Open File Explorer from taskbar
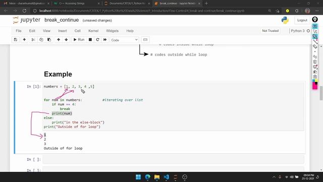323x182 pixels. click(x=157, y=177)
